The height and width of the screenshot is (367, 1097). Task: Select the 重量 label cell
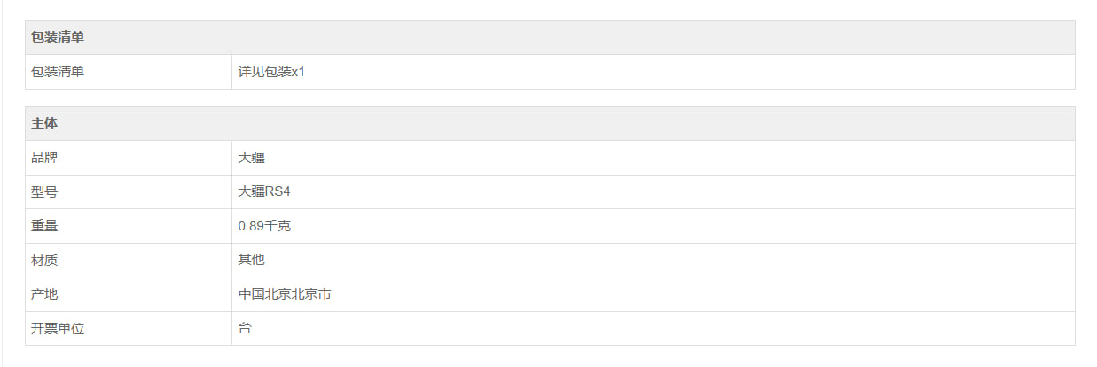[45, 226]
